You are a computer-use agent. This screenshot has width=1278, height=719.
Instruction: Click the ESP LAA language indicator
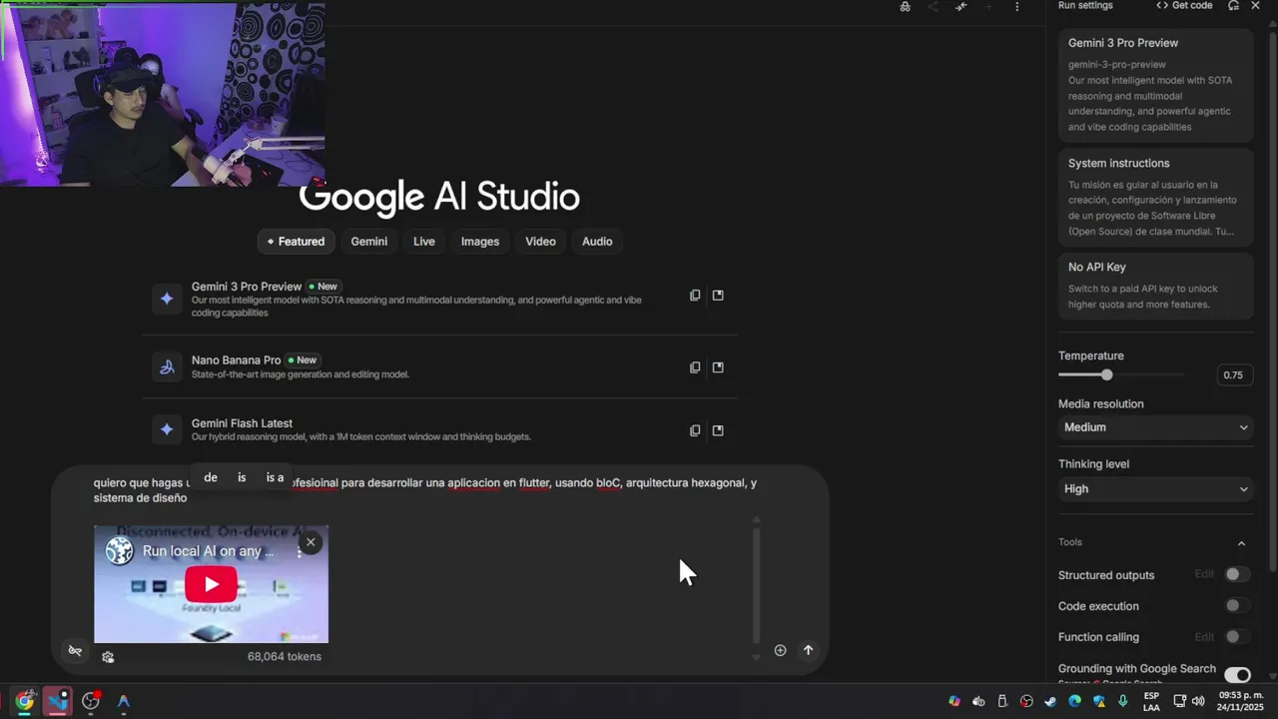click(x=1151, y=701)
